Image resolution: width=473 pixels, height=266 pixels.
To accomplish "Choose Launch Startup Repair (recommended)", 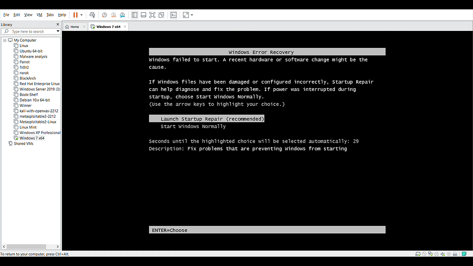I will [x=206, y=119].
